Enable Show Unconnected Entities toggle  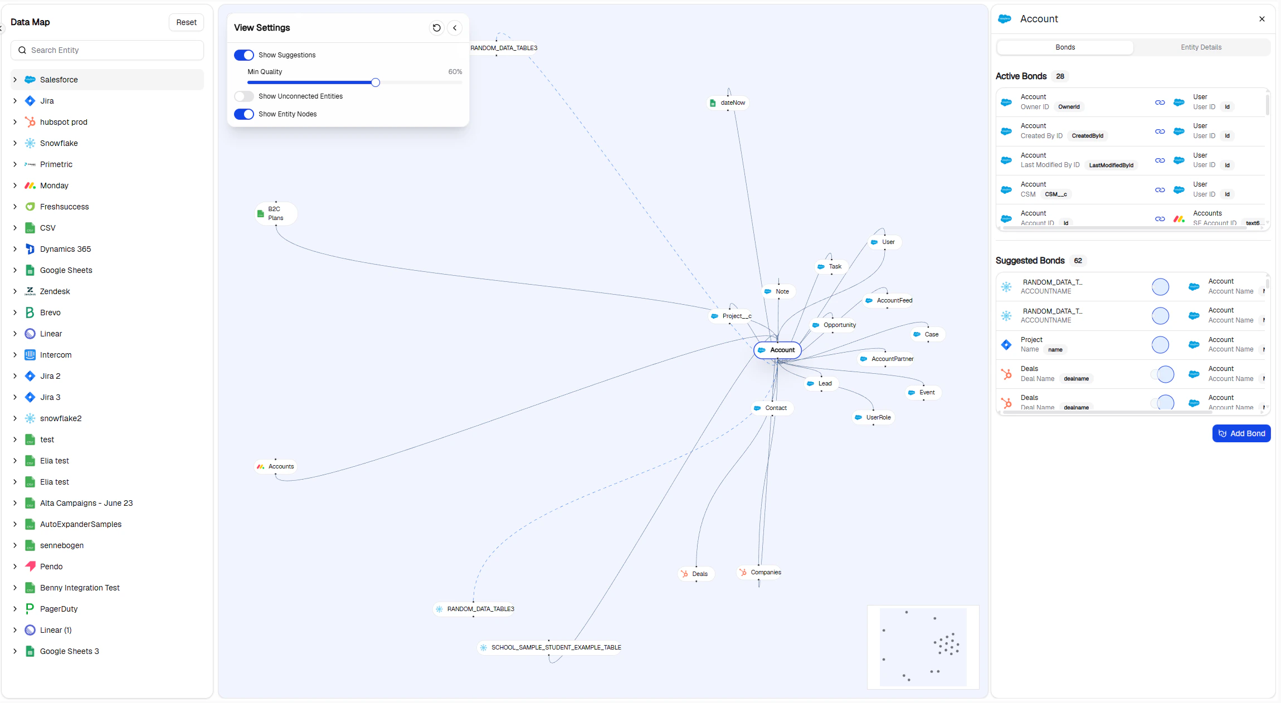tap(244, 96)
